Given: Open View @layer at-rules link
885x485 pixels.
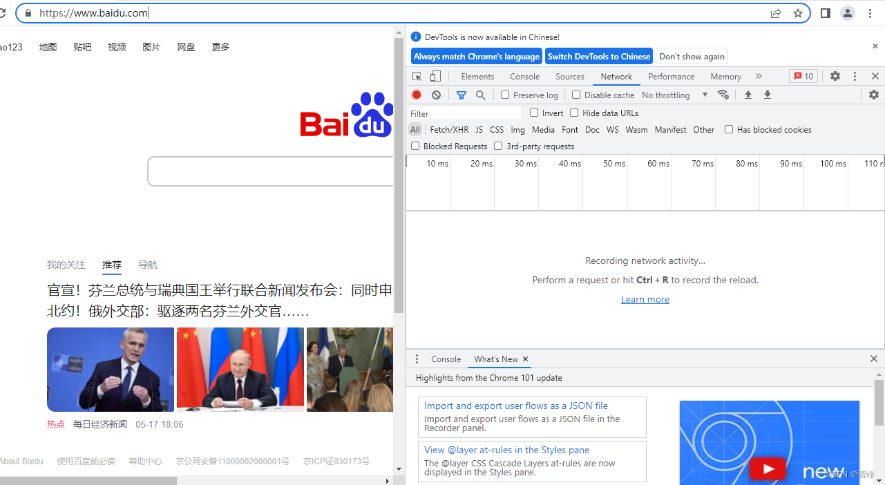Looking at the screenshot, I should (507, 450).
